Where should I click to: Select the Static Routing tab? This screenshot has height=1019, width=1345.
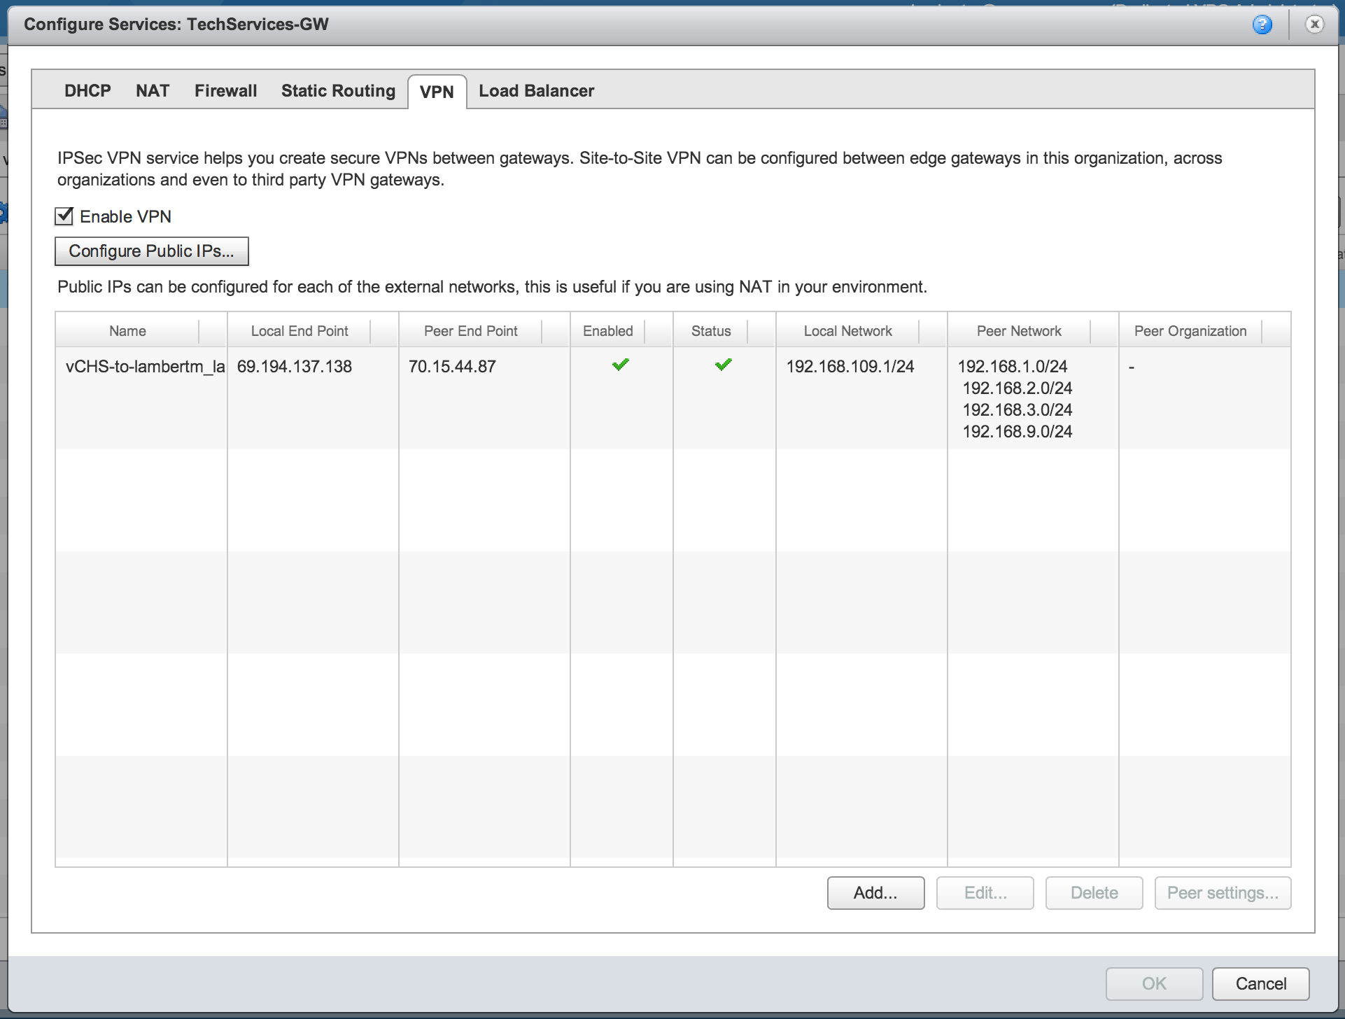338,91
